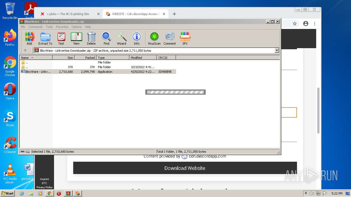Screen dimensions: 351x197
Task: Open the Help menu
Action: pyautogui.click(x=88, y=27)
